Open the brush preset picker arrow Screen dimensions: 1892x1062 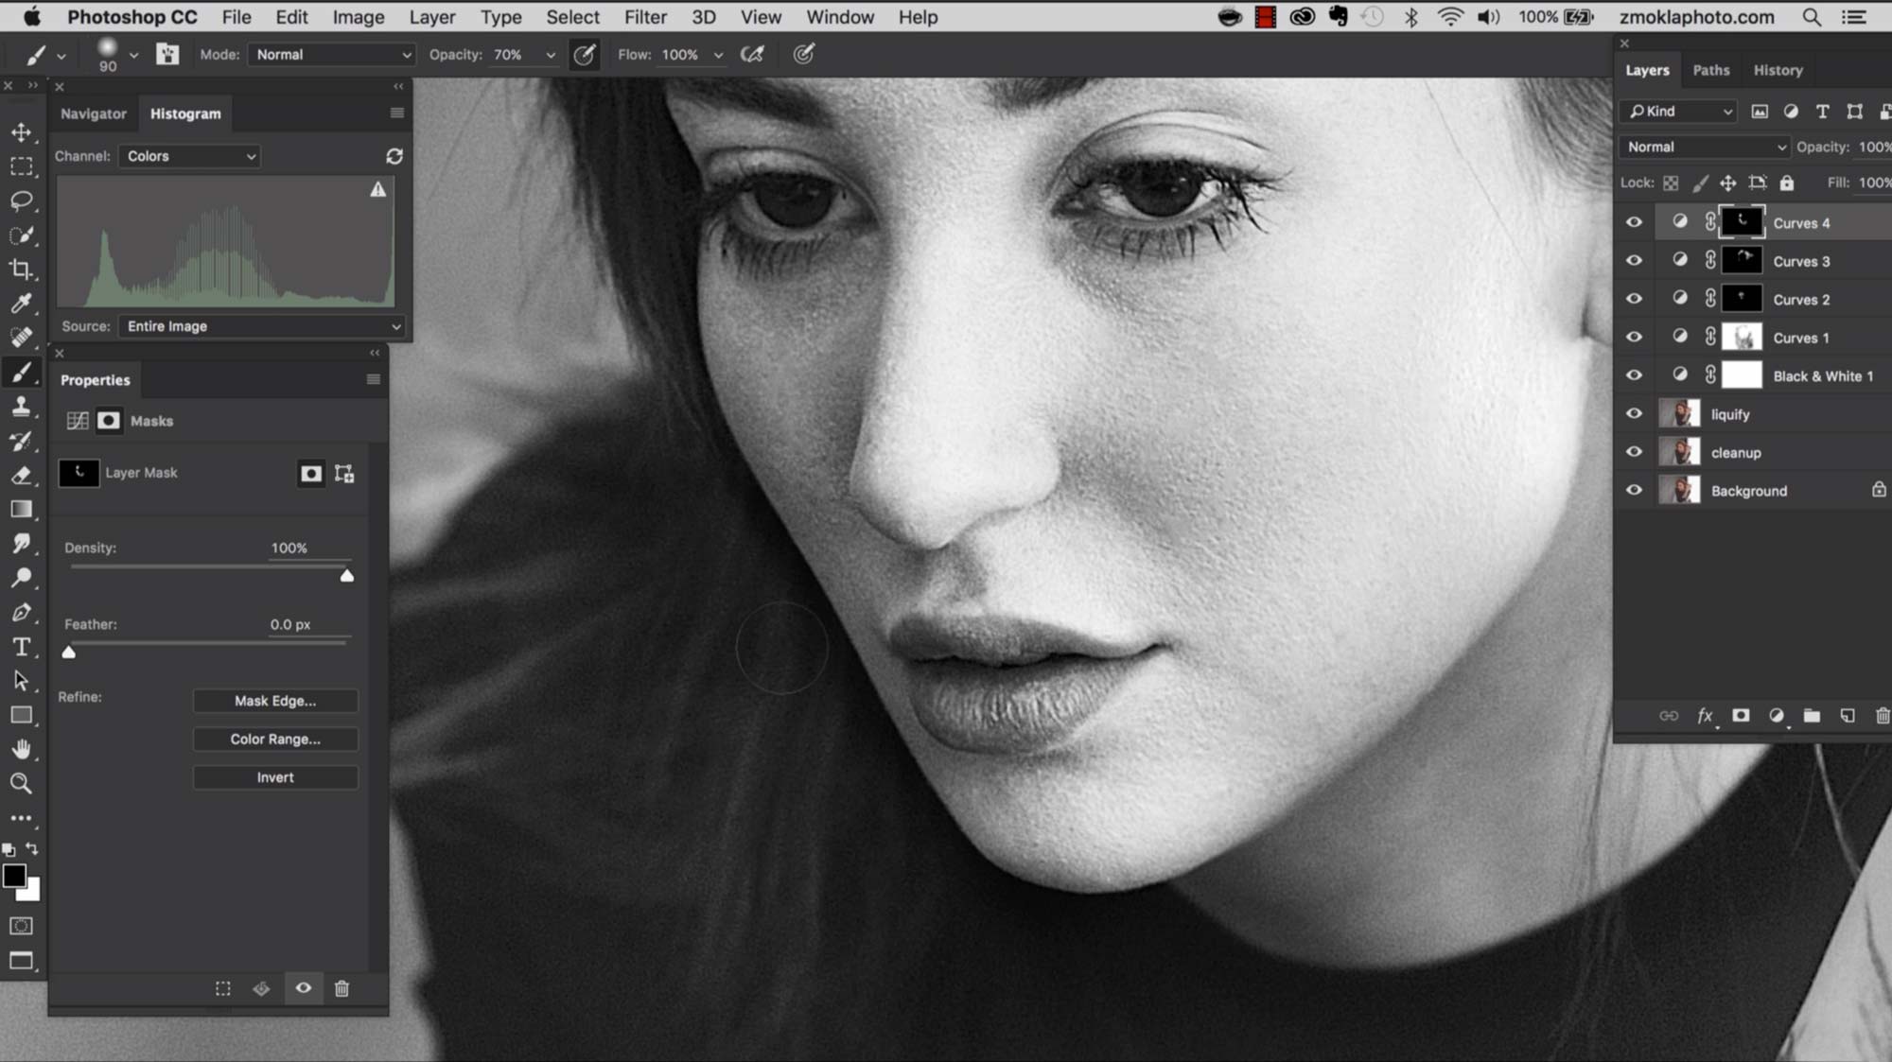[133, 55]
